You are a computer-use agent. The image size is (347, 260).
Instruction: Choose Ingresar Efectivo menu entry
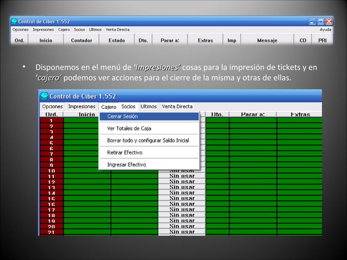[149, 165]
